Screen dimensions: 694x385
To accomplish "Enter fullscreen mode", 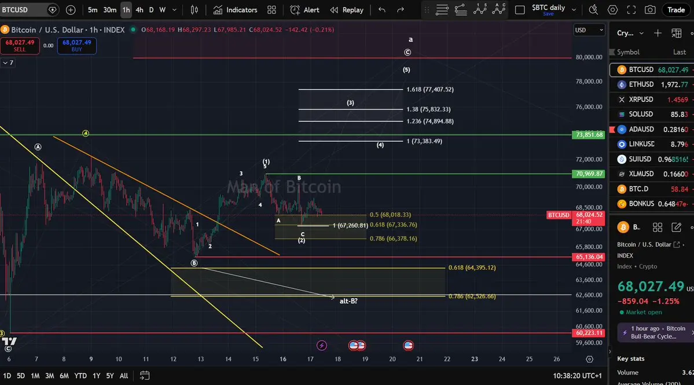I will point(631,10).
